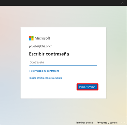Select the prueba@cfia.or.cr account text
Image resolution: width=127 pixels, height=125 pixels.
[x=40, y=46]
